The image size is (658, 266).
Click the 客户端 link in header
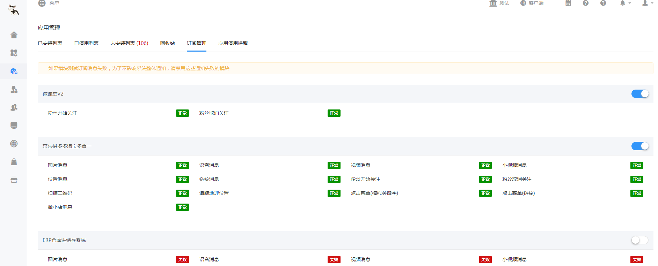click(536, 3)
